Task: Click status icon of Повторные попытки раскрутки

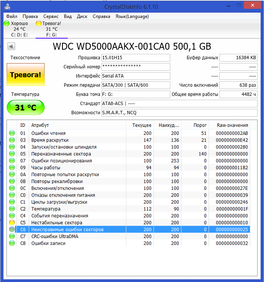Action: (x=12, y=175)
